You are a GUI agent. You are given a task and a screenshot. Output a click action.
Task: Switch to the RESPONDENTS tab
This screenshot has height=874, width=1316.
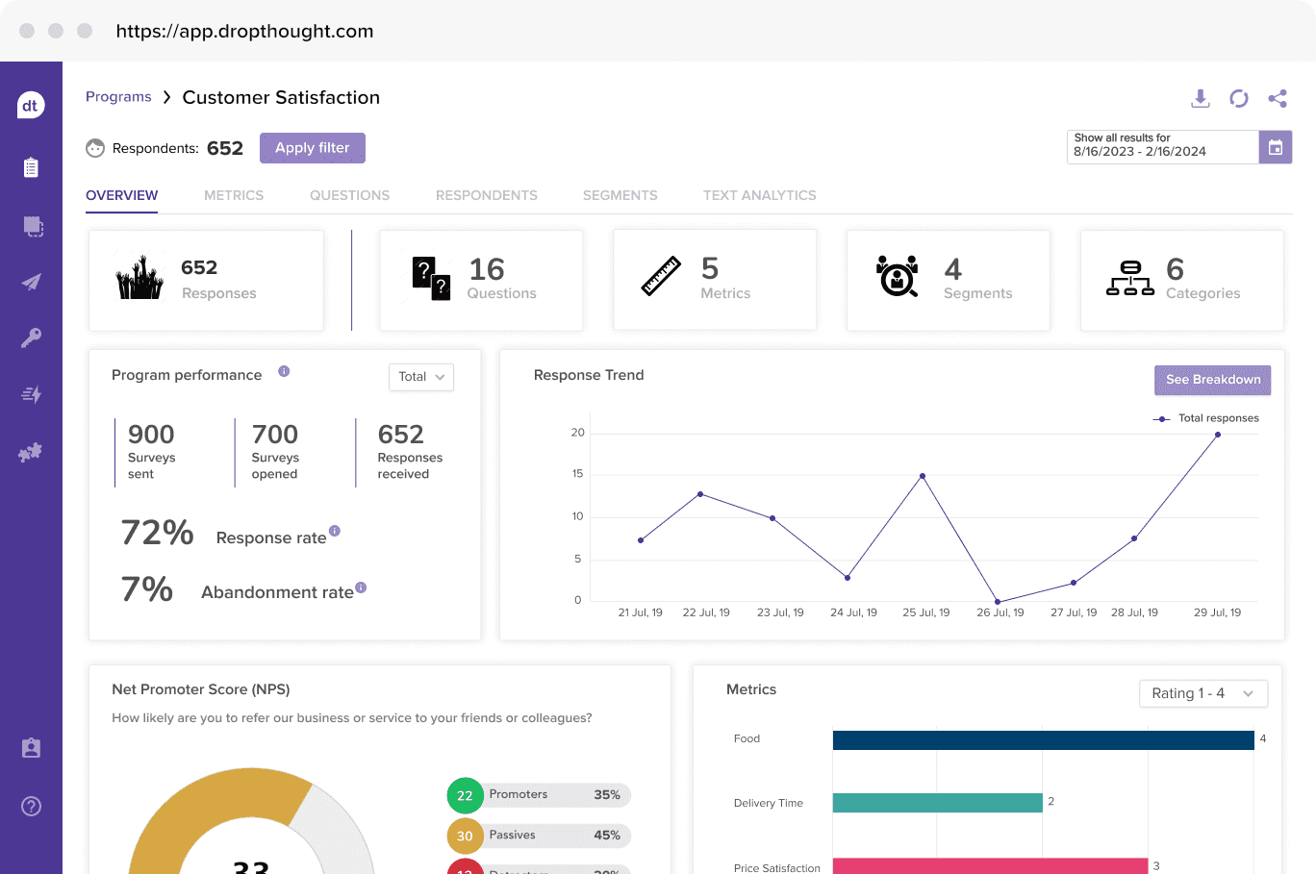(487, 195)
